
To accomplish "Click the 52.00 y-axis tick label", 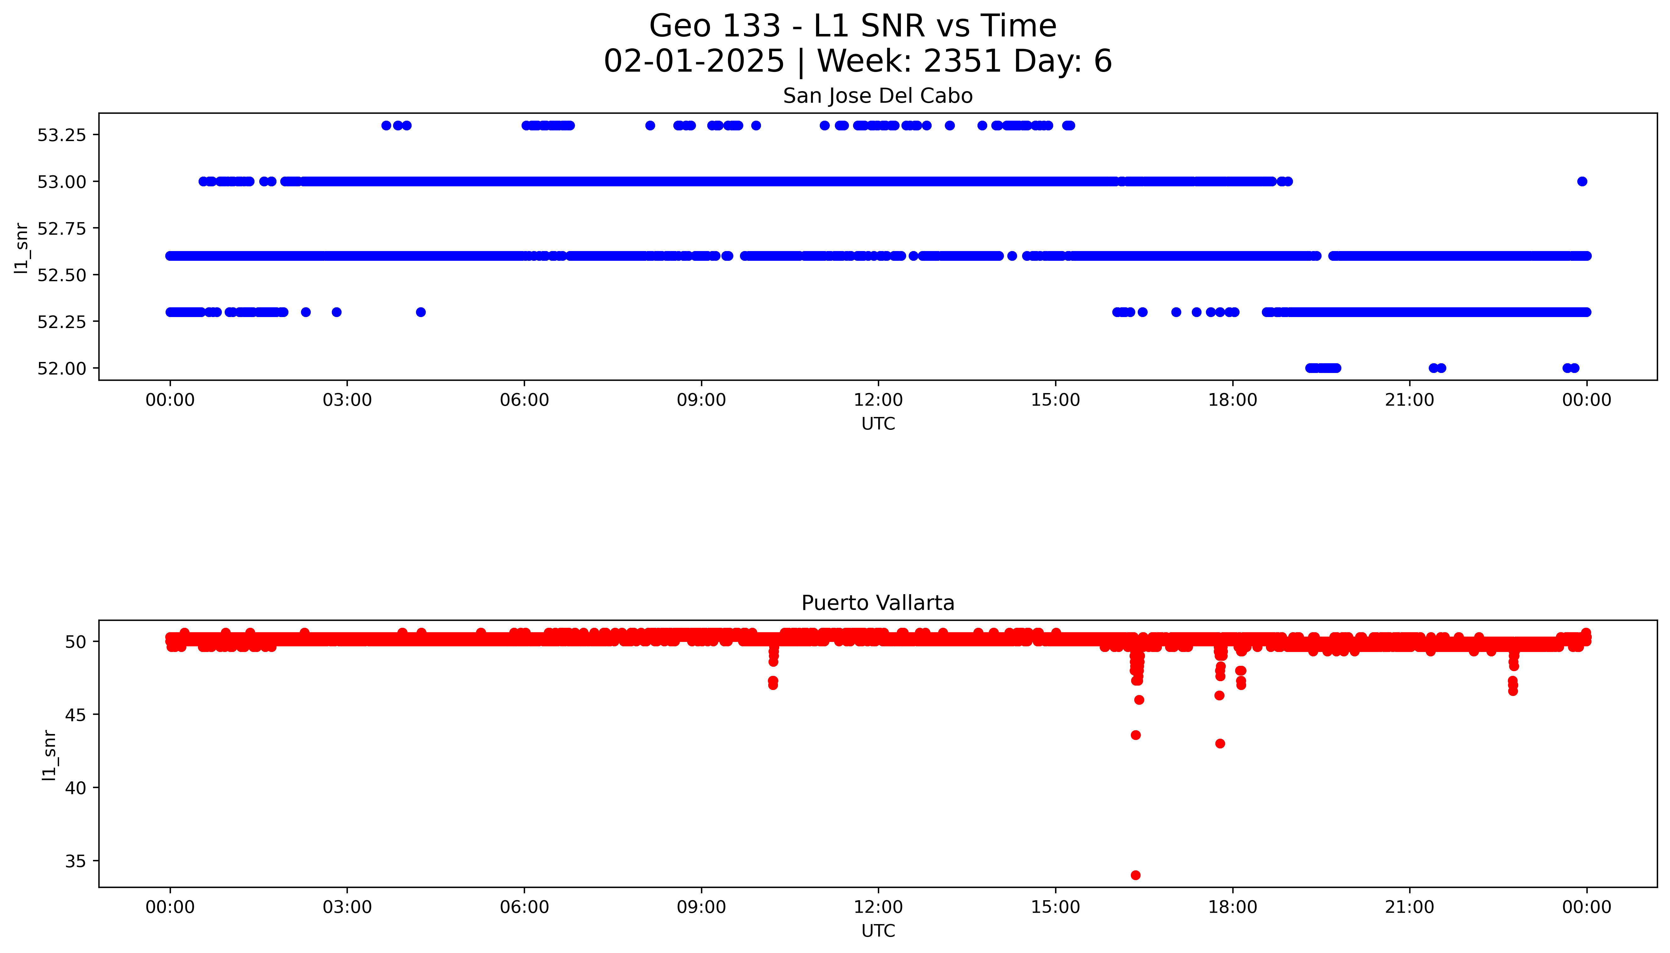I will [62, 369].
